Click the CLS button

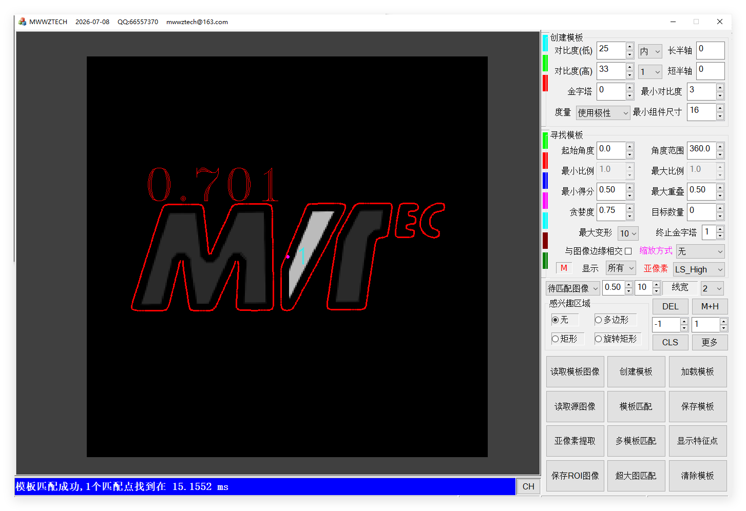671,342
